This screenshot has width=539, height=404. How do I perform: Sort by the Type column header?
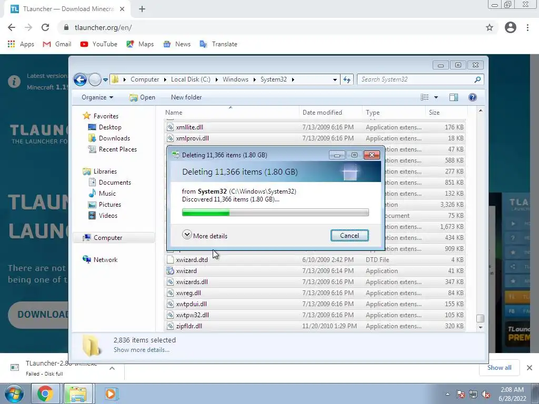(x=394, y=113)
